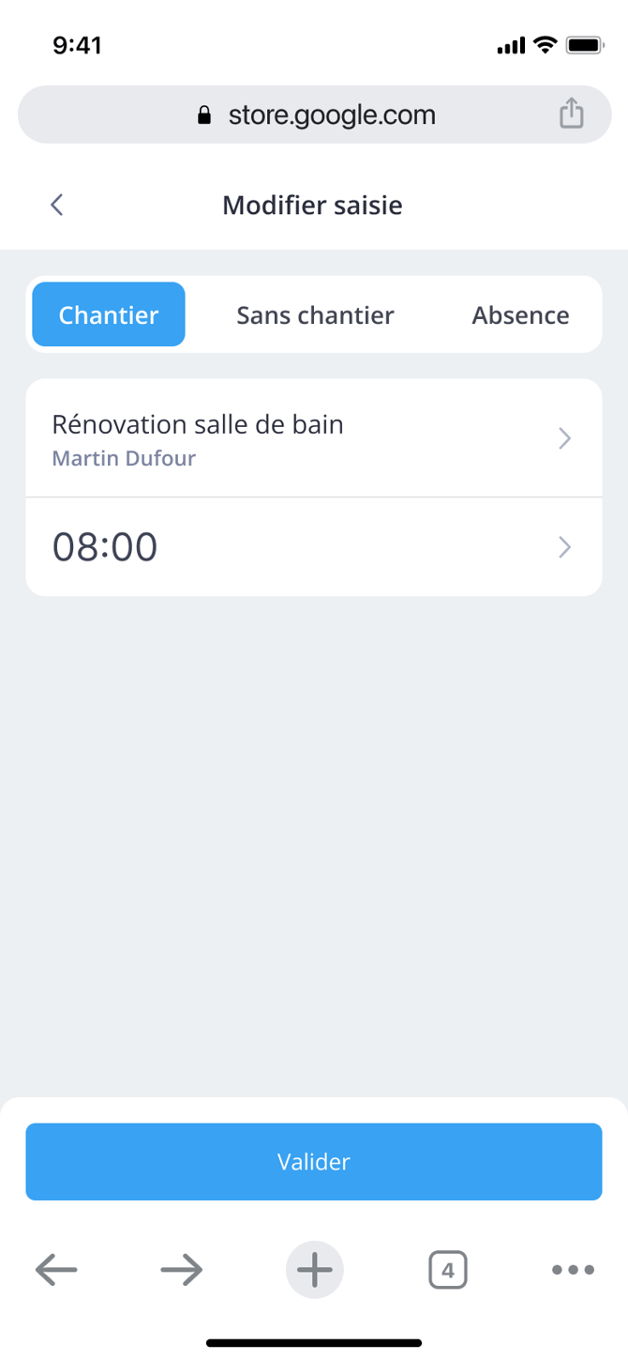Tap the 08:00 duration value
The image size is (628, 1360).
pyautogui.click(x=105, y=547)
